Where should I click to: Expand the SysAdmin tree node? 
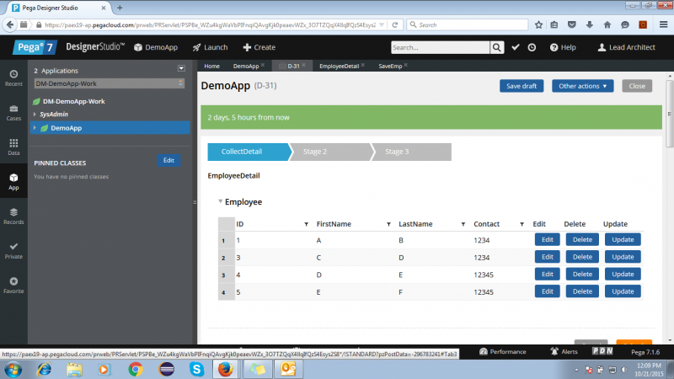coord(35,115)
